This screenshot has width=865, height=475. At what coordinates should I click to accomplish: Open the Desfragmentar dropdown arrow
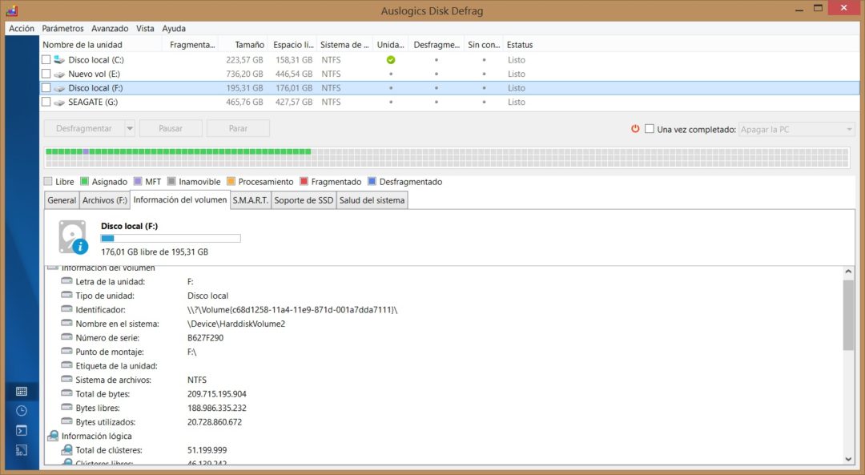[x=130, y=128]
